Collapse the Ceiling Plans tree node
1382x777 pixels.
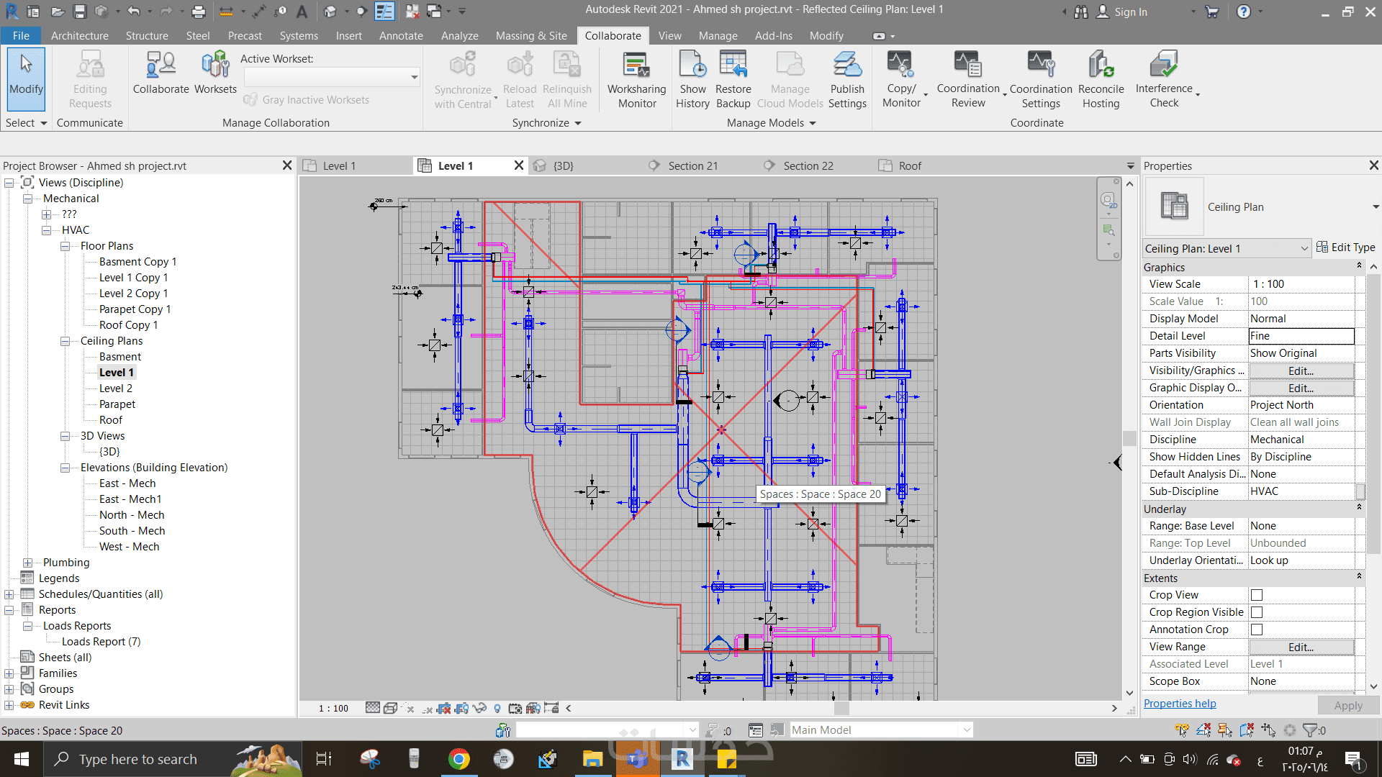(66, 341)
